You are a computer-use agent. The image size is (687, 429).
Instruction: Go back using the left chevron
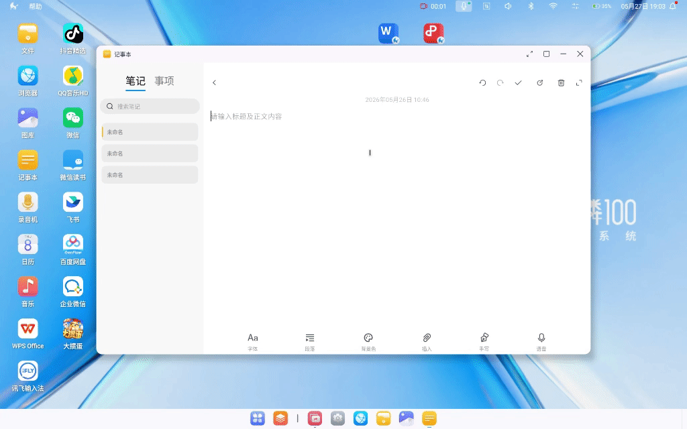coord(214,82)
